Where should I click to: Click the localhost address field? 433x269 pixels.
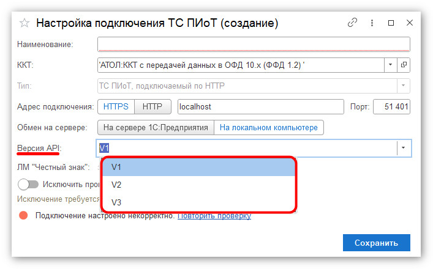coord(261,106)
